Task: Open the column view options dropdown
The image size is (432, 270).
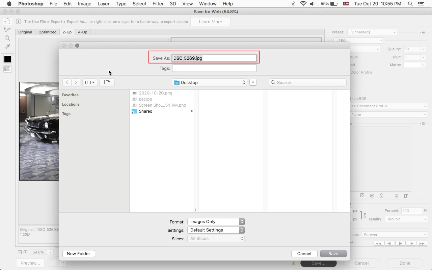Action: 90,82
